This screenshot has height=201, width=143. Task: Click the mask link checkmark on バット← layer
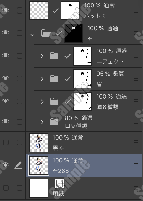click(56, 11)
